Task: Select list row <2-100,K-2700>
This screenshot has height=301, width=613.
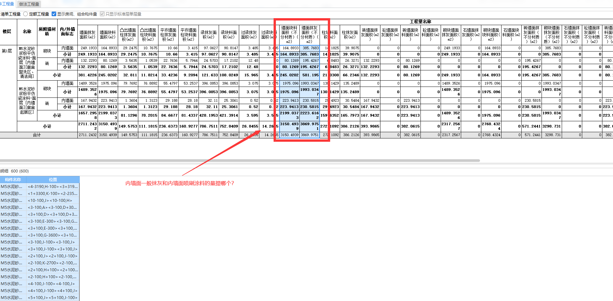Action: coord(40,263)
